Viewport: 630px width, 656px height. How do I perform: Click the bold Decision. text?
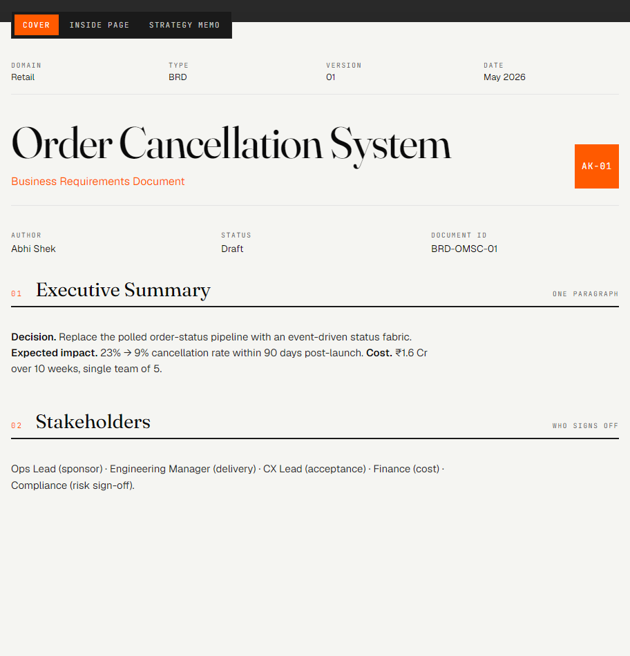click(33, 337)
